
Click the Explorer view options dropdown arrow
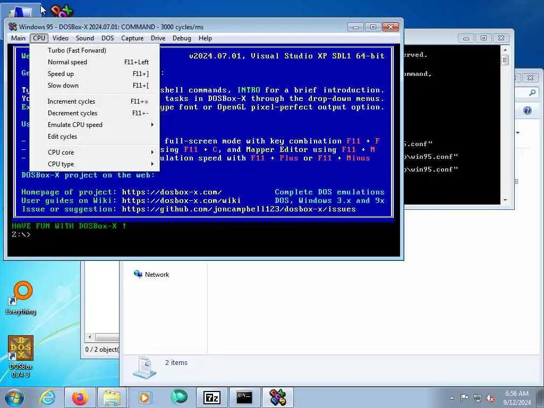(x=517, y=132)
